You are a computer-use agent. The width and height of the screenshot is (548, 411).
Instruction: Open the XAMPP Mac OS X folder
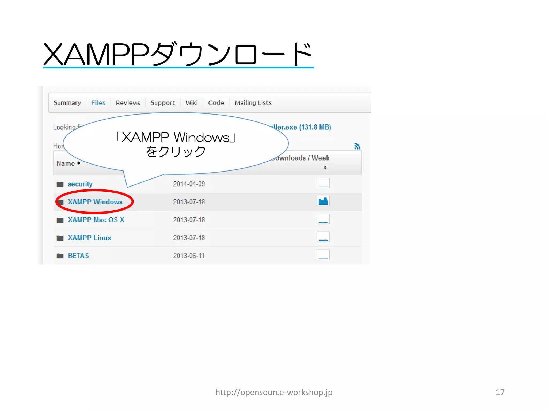96,220
